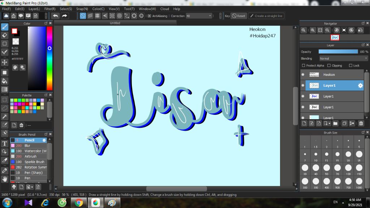The height and width of the screenshot is (208, 370).
Task: Zoom in using the Navigator magnifier icon
Action: click(x=313, y=30)
